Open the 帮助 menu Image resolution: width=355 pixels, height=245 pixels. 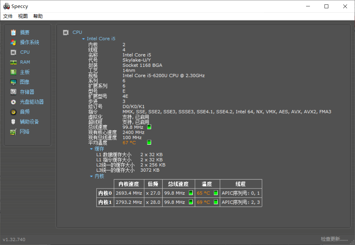pyautogui.click(x=38, y=16)
